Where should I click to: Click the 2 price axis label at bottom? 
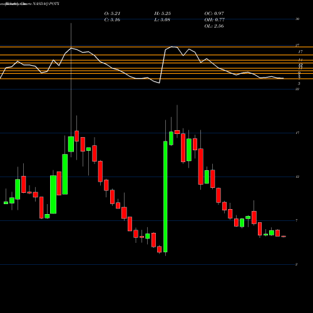(297, 264)
